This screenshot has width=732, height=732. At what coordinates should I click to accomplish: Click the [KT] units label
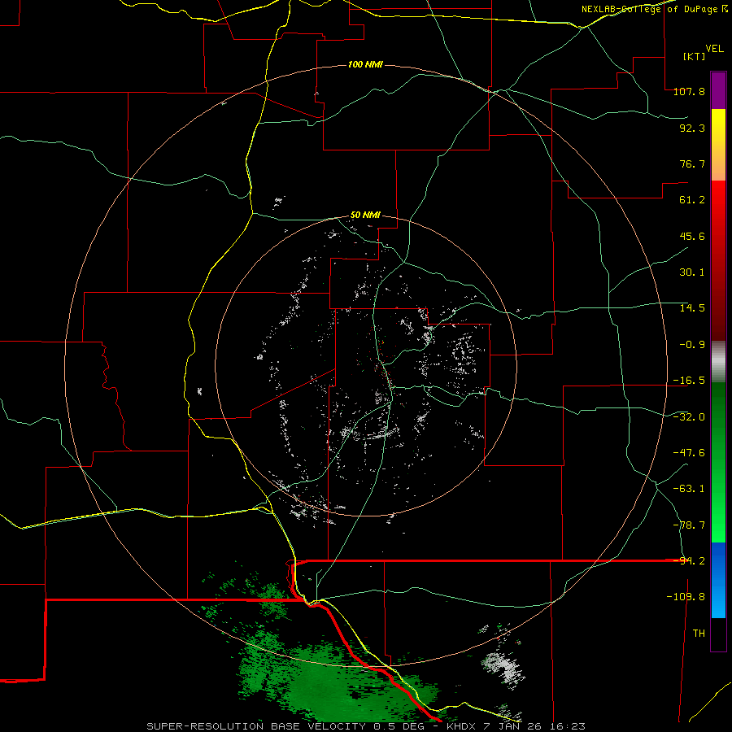tap(695, 56)
